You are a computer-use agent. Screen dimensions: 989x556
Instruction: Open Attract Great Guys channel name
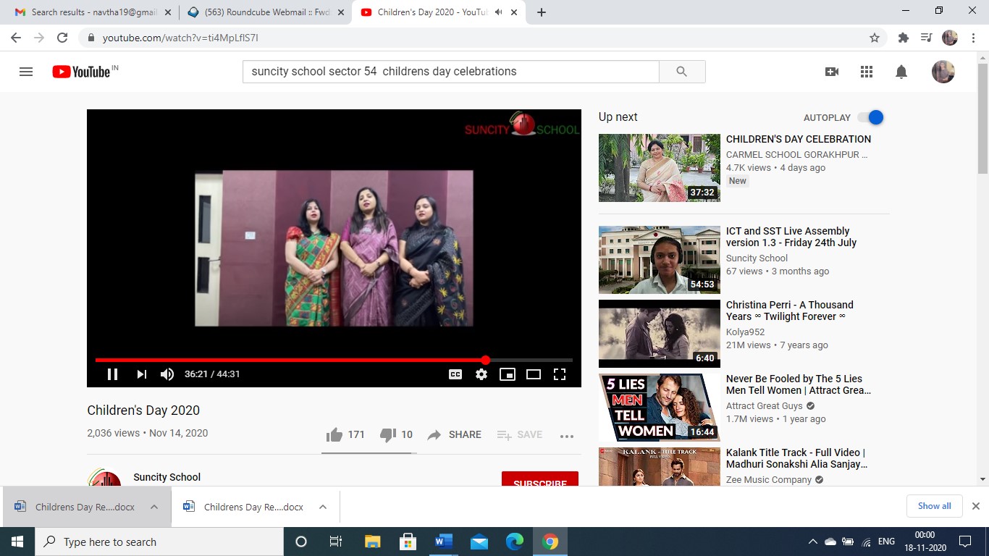pyautogui.click(x=765, y=406)
